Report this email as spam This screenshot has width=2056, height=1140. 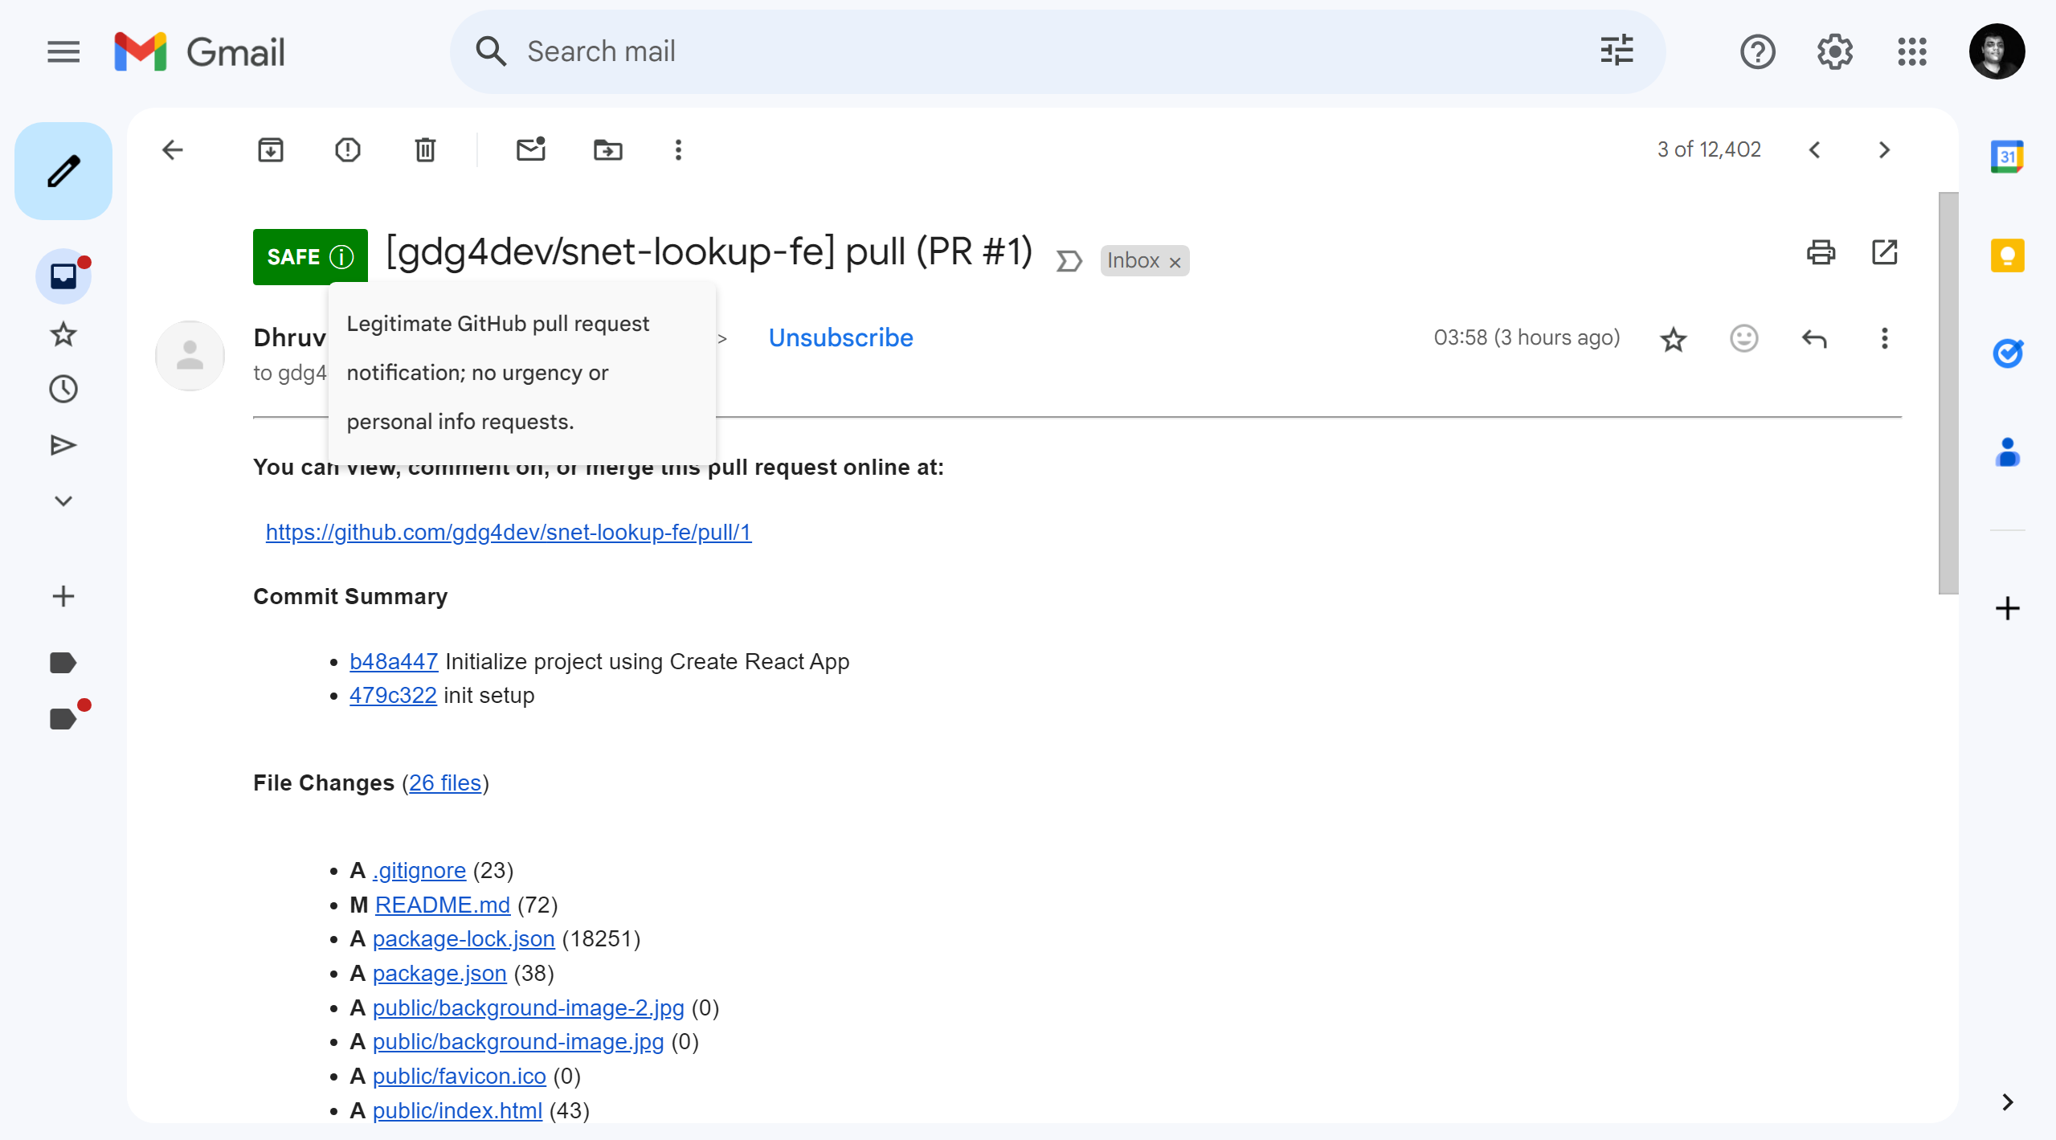(347, 150)
